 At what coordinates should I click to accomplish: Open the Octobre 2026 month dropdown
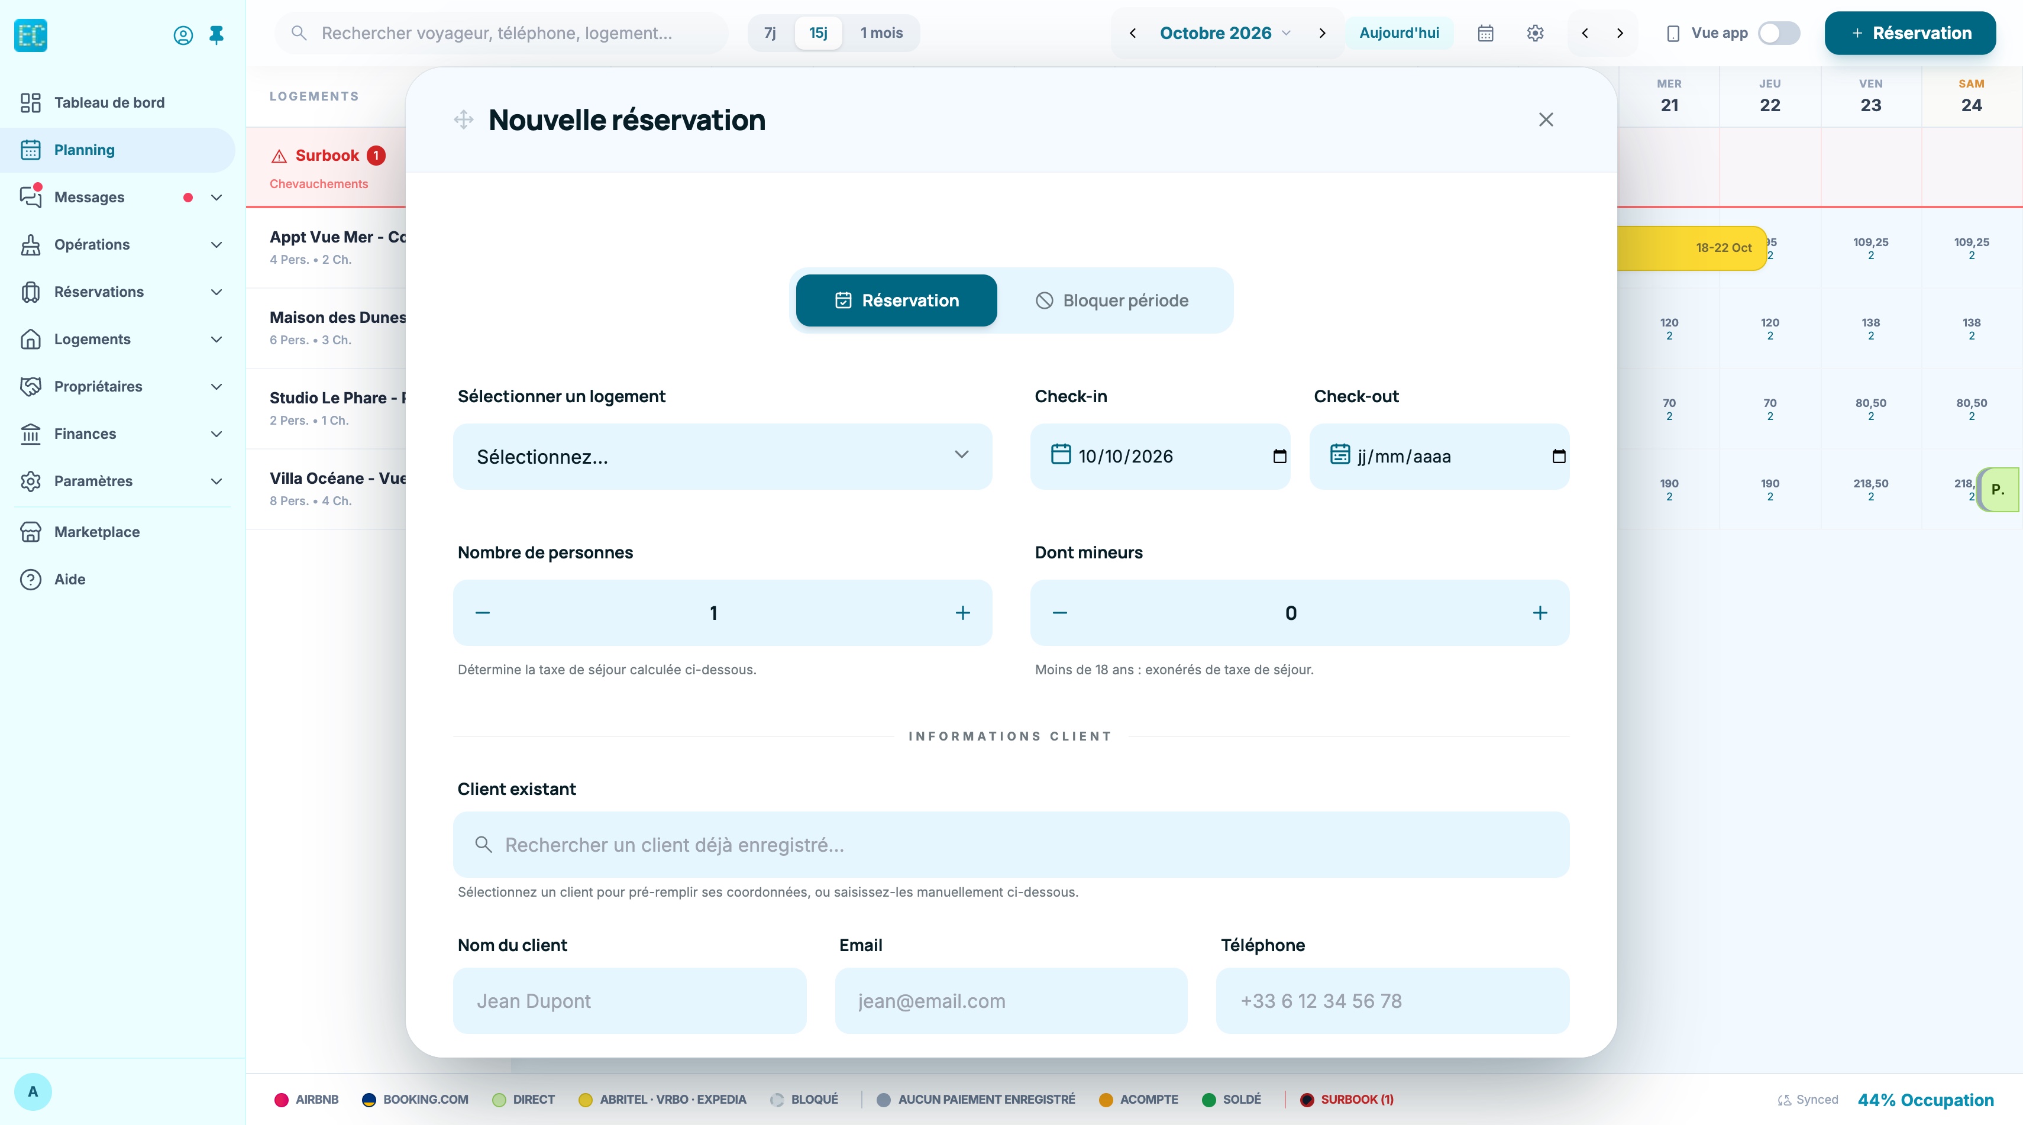[x=1225, y=33]
